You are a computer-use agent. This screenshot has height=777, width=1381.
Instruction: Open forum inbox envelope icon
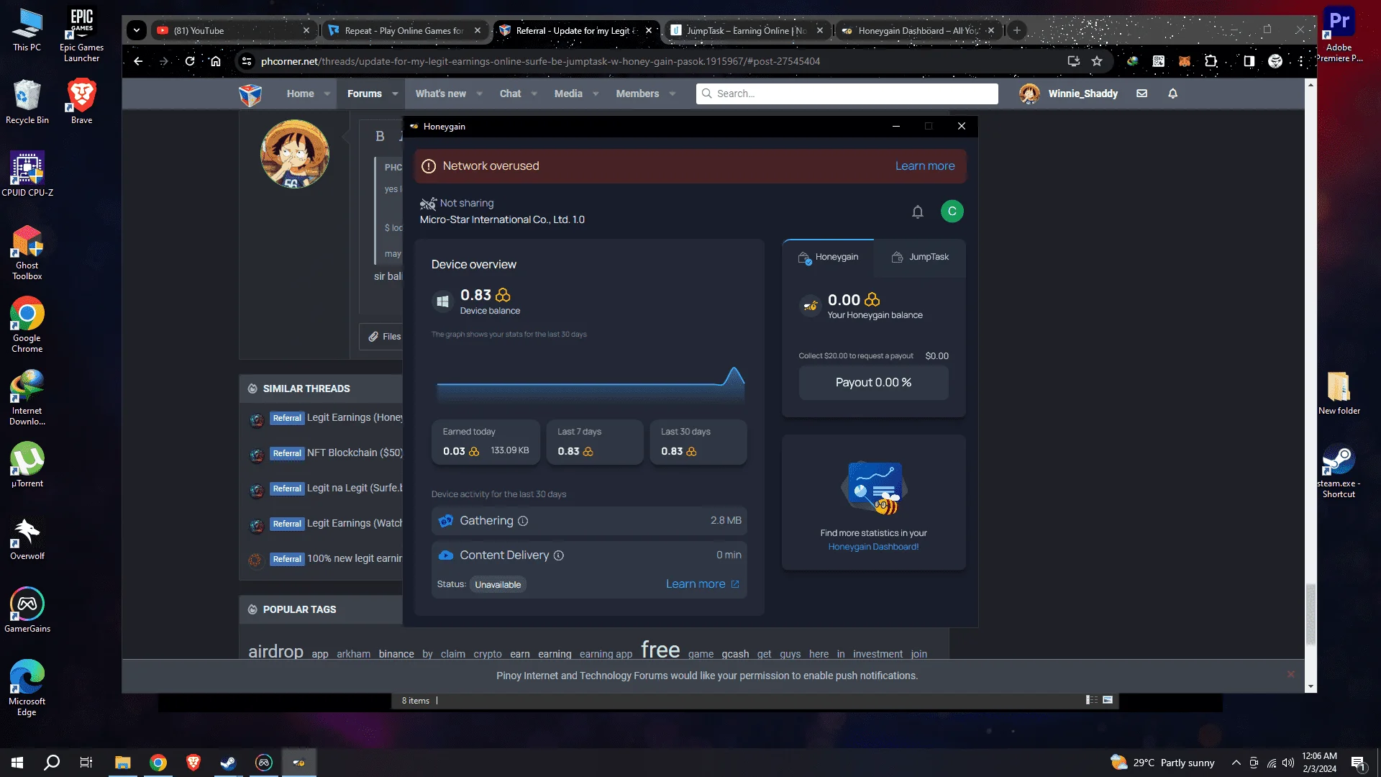(1141, 94)
